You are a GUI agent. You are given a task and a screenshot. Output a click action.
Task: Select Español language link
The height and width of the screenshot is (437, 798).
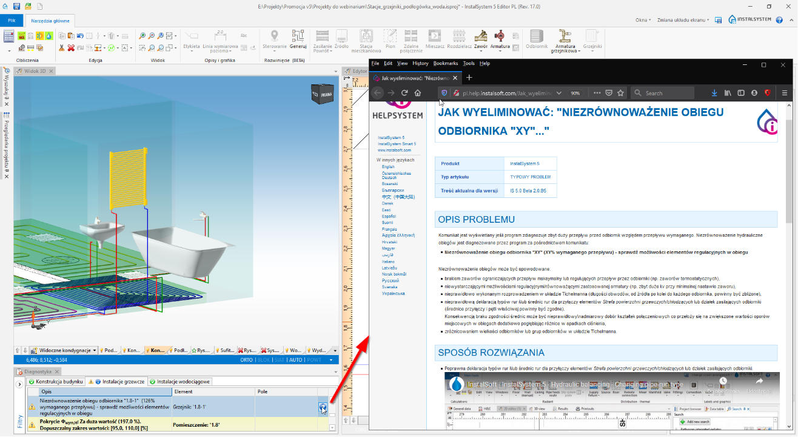point(389,216)
